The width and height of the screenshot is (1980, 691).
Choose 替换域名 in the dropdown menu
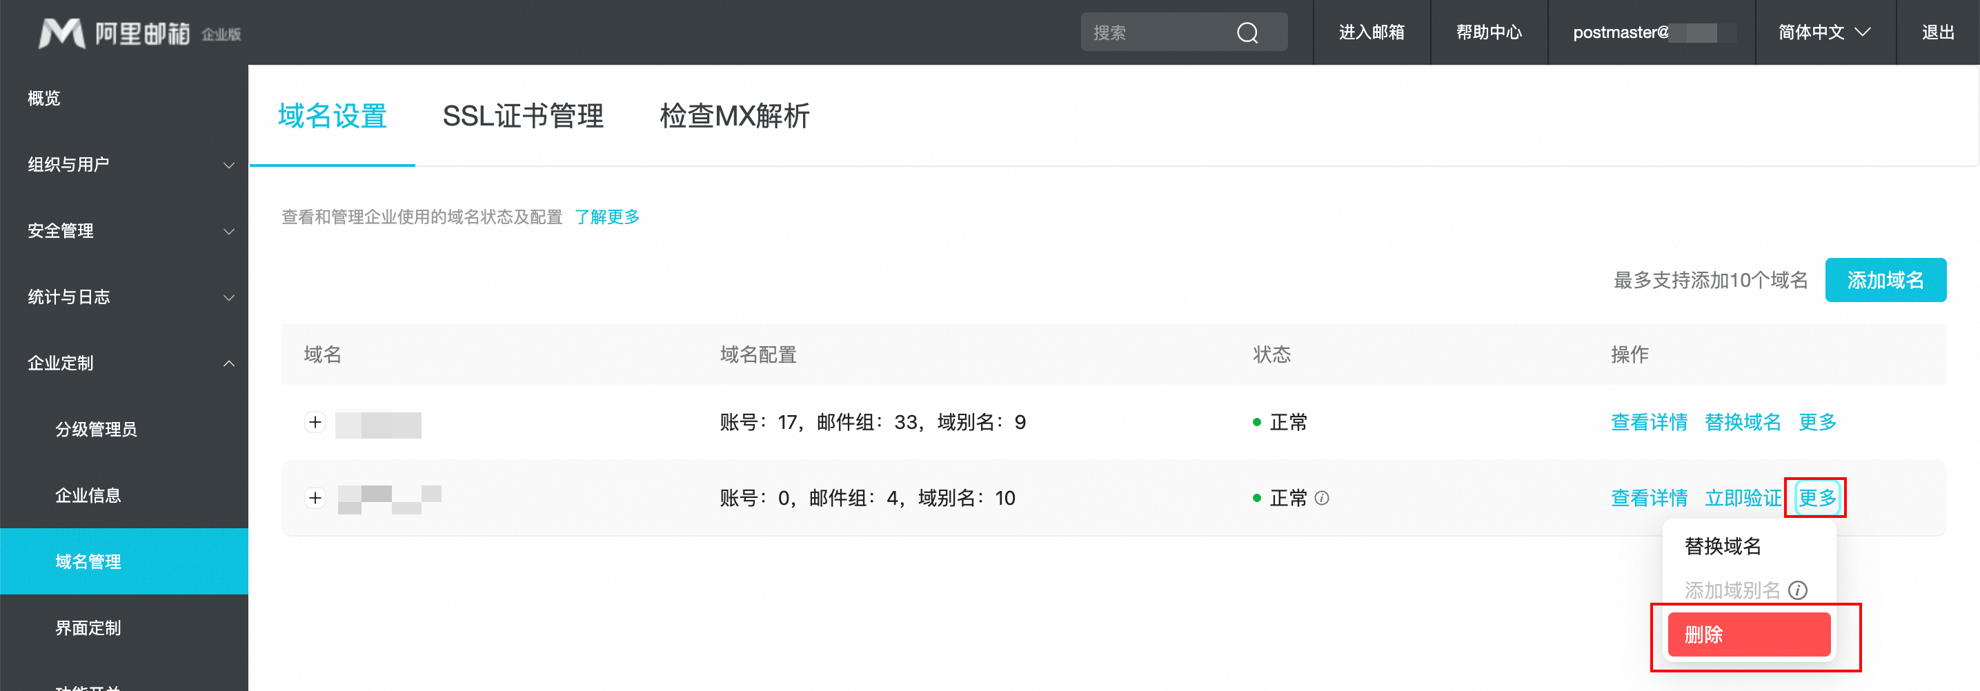point(1723,546)
